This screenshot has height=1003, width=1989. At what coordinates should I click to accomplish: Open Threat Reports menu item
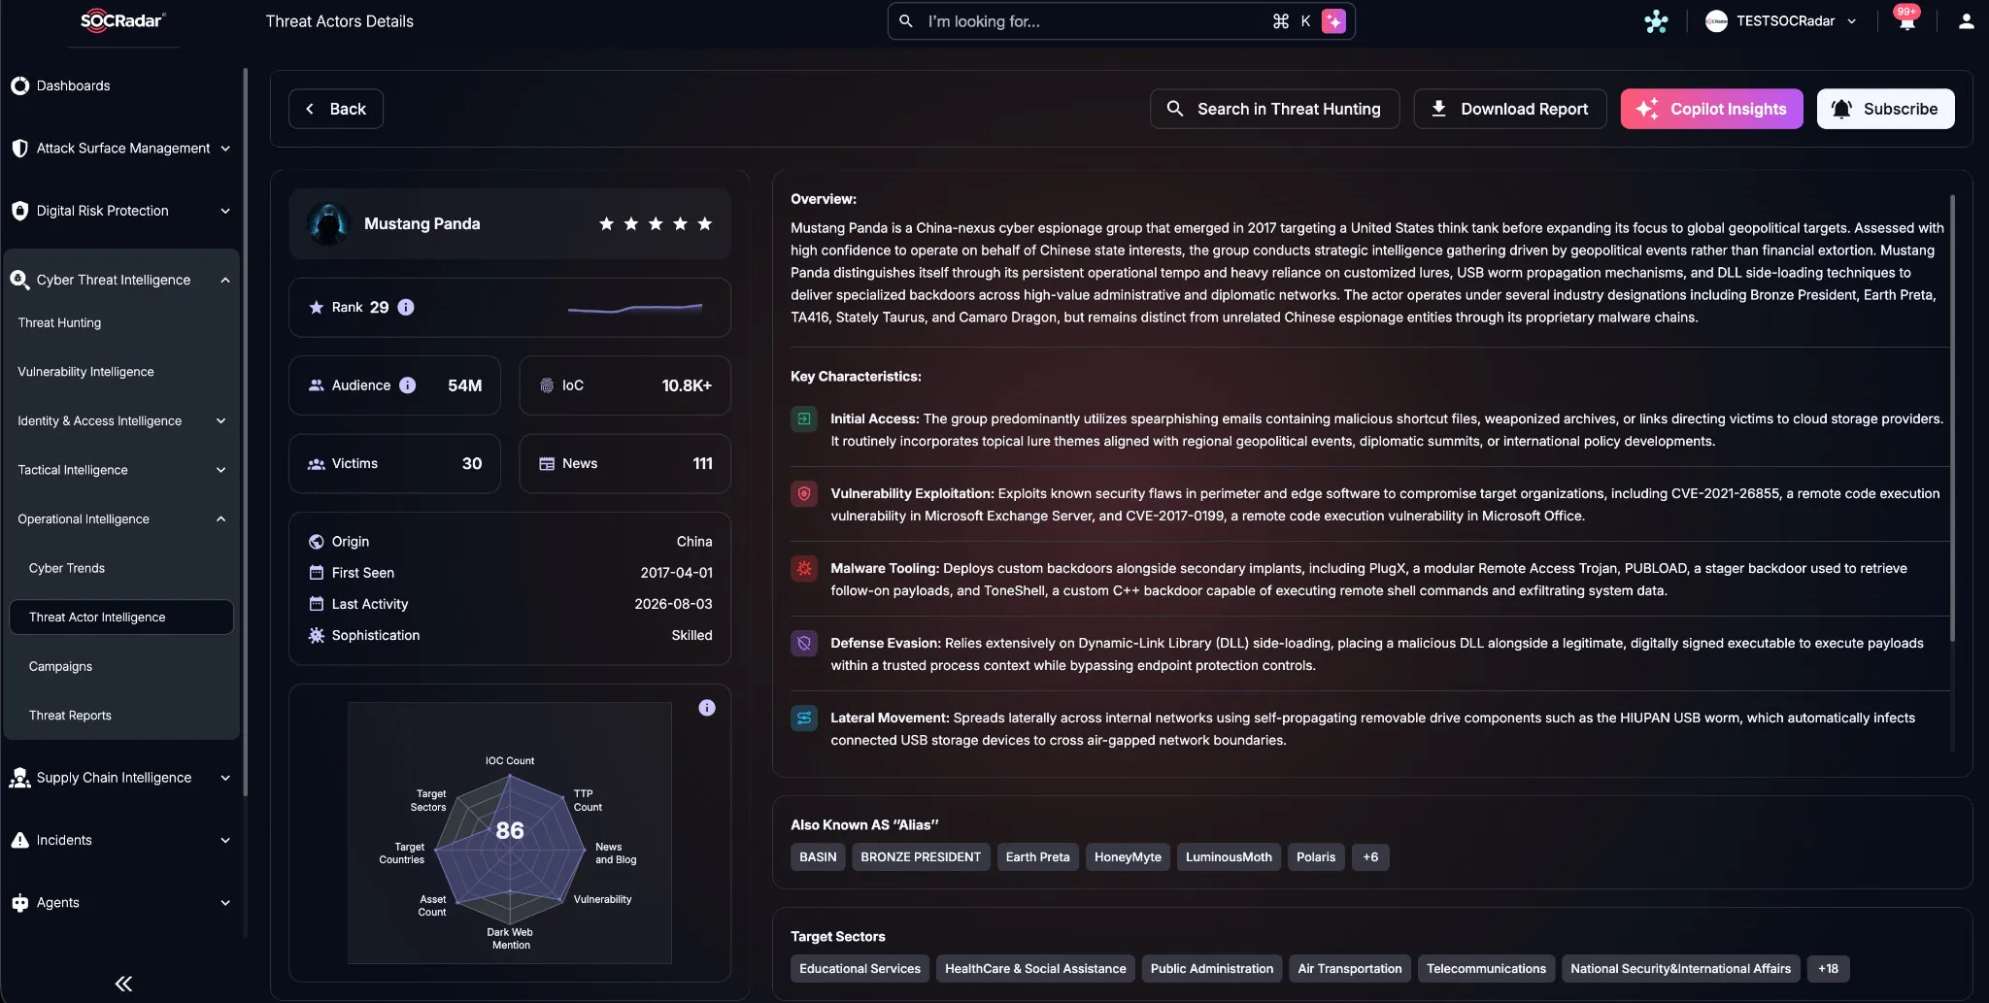[x=70, y=716]
